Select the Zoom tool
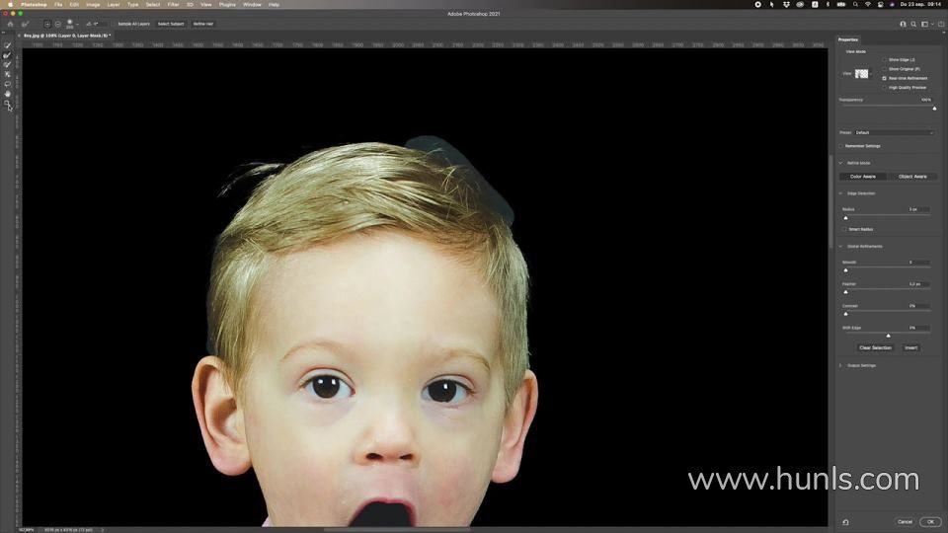Viewport: 948px width, 533px height. pos(7,104)
